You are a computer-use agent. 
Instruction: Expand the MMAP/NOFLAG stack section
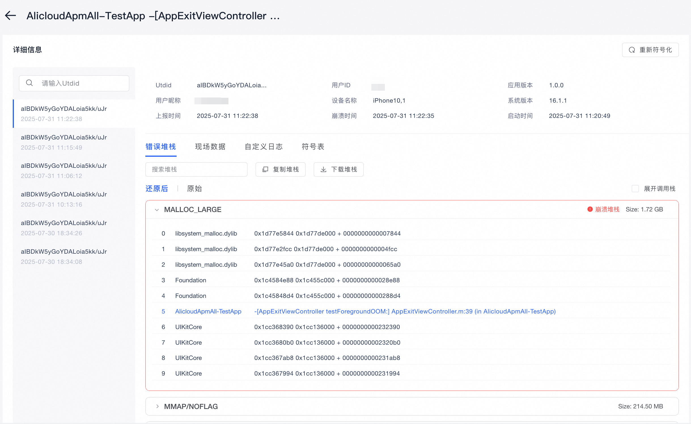(x=157, y=406)
